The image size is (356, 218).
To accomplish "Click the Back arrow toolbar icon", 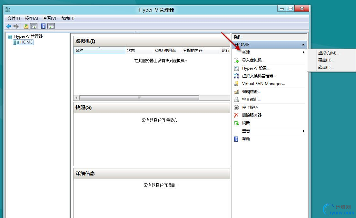I will click(x=9, y=26).
